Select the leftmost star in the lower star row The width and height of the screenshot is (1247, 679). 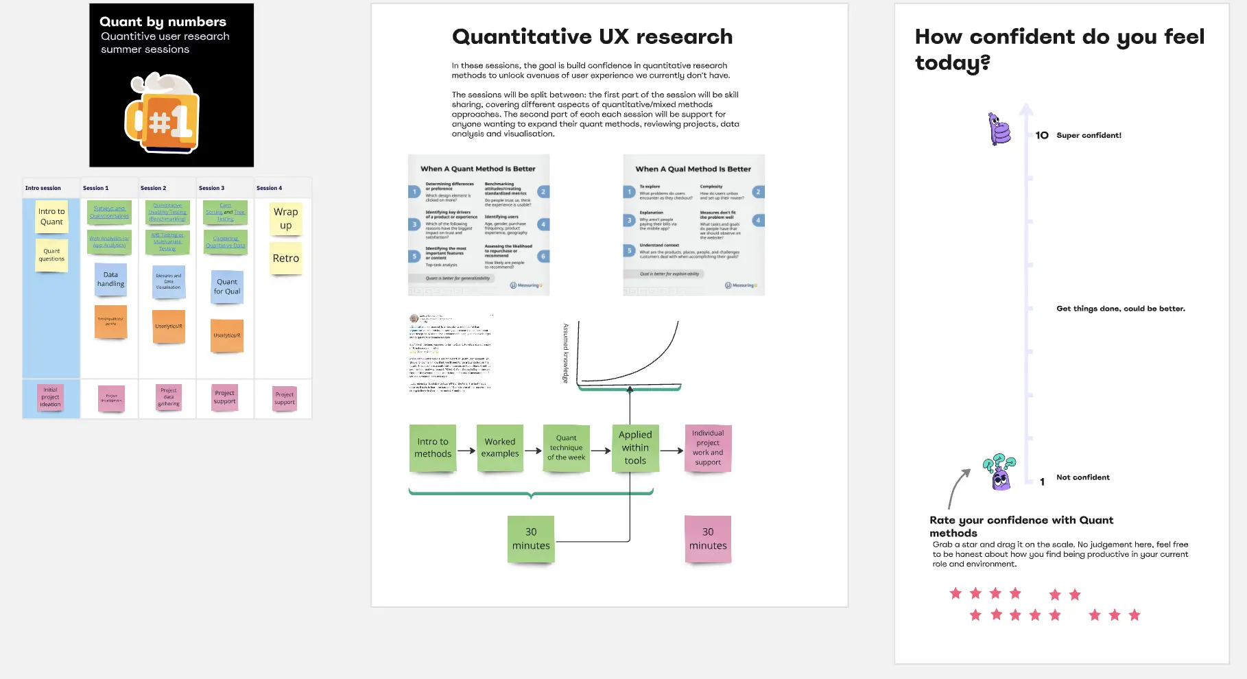pos(975,615)
